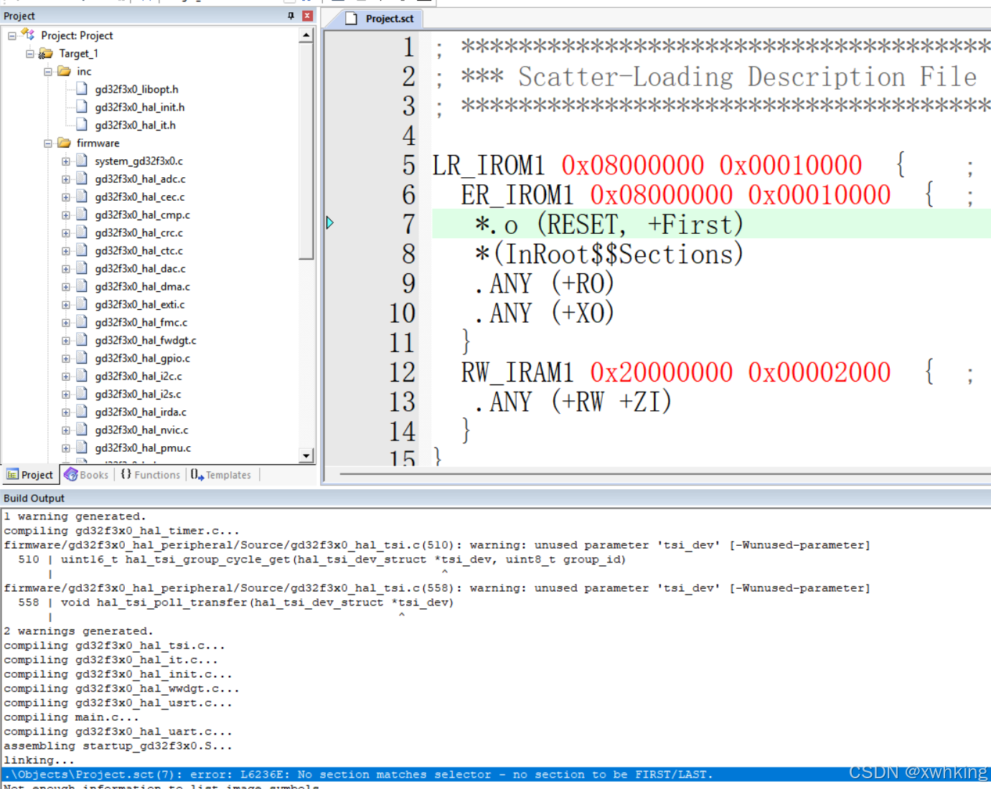Click hal_tsi.c(558) unused parameter warning
The width and height of the screenshot is (991, 789).
point(436,588)
